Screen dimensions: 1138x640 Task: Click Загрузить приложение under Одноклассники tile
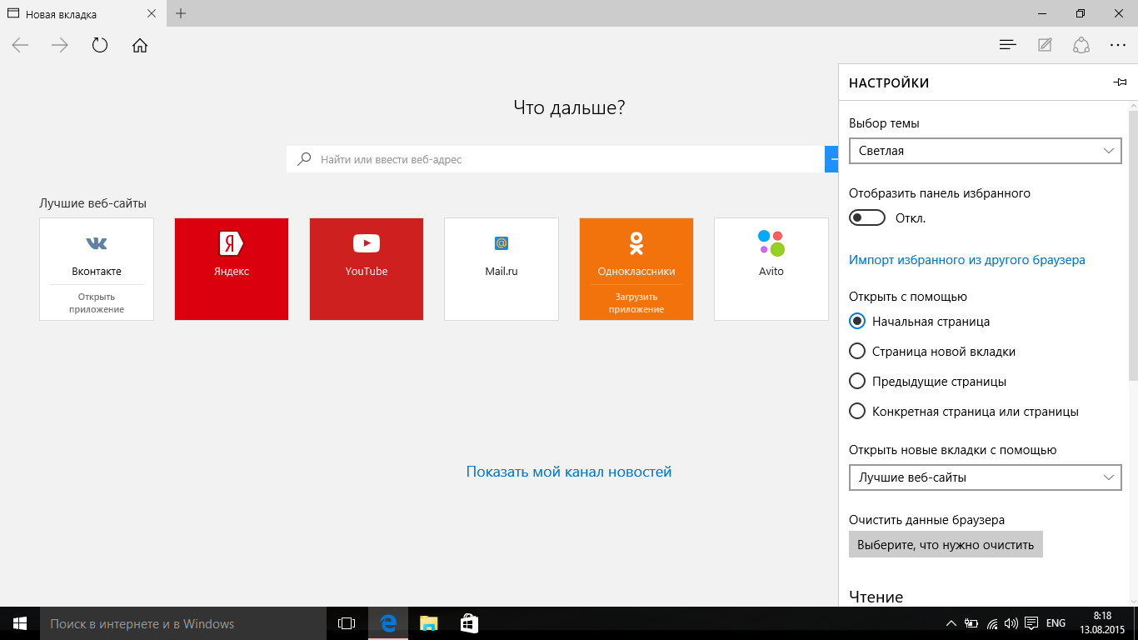pyautogui.click(x=636, y=302)
